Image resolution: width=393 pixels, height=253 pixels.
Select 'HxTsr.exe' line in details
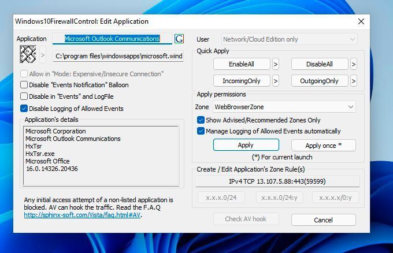tap(40, 154)
